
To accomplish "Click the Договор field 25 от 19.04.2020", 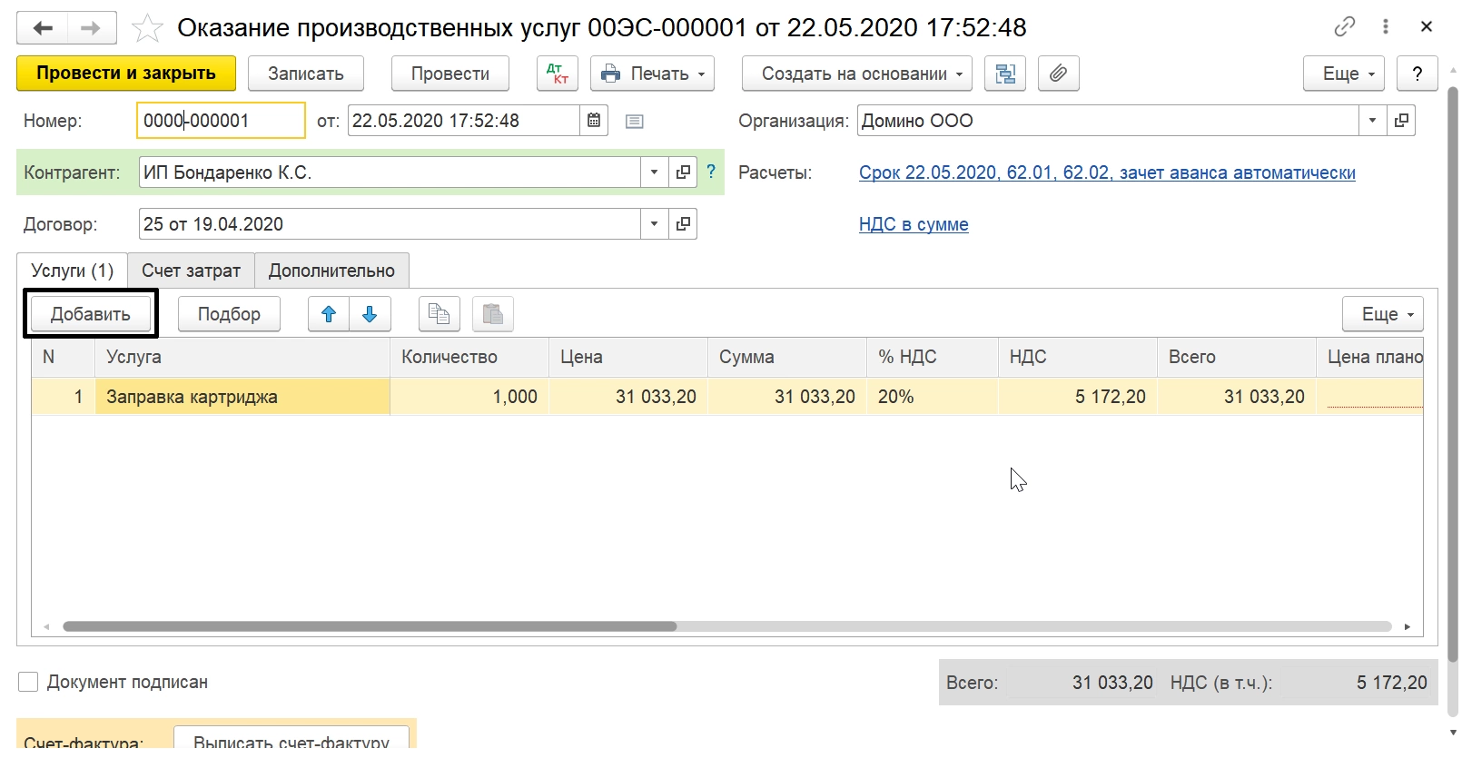I will tap(390, 224).
